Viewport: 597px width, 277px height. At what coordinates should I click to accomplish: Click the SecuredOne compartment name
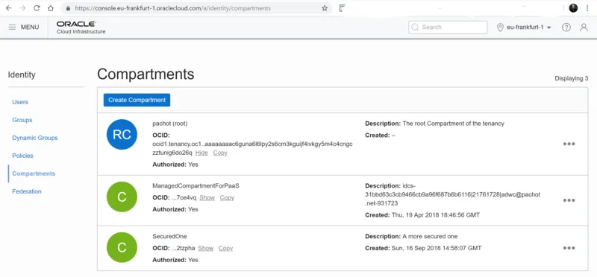tap(170, 236)
